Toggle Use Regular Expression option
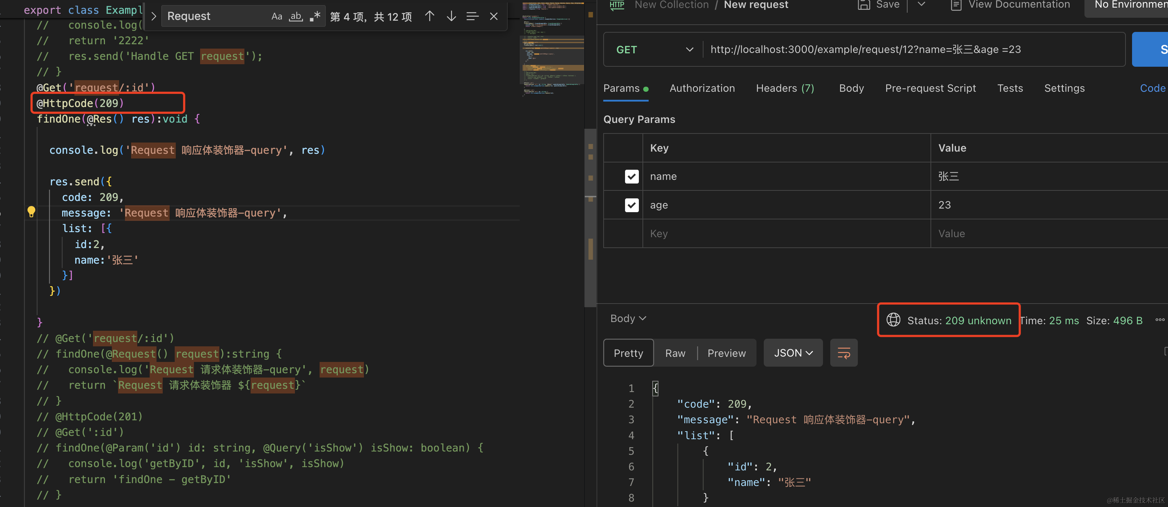Screen dimensions: 1168x507 point(315,16)
